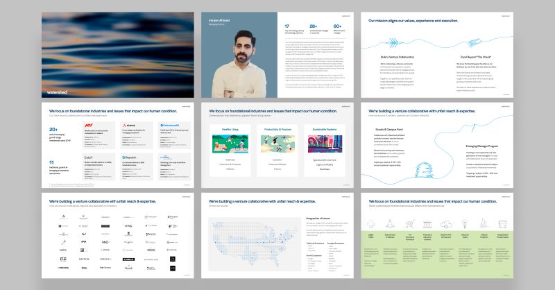Viewport: 555px width, 290px height.
Task: Click the light bulb icon on the green slide
Action: click(465, 223)
